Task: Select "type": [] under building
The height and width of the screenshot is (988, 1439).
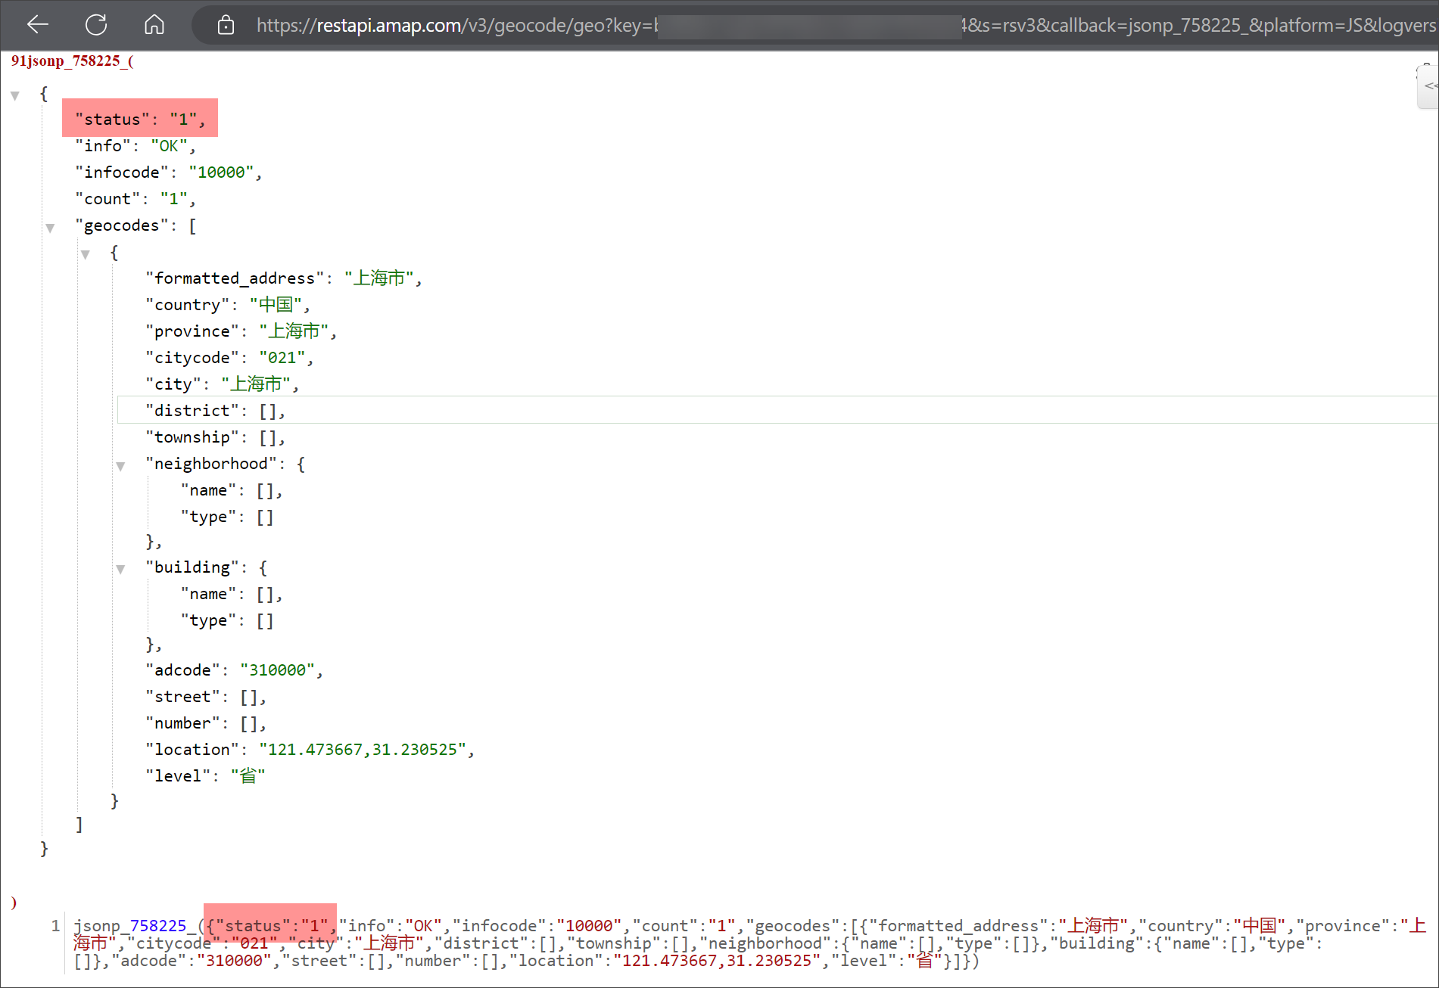Action: 227,620
